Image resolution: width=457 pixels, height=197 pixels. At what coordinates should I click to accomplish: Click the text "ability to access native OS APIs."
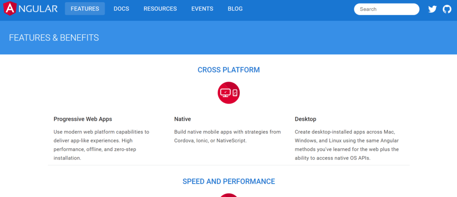point(332,158)
